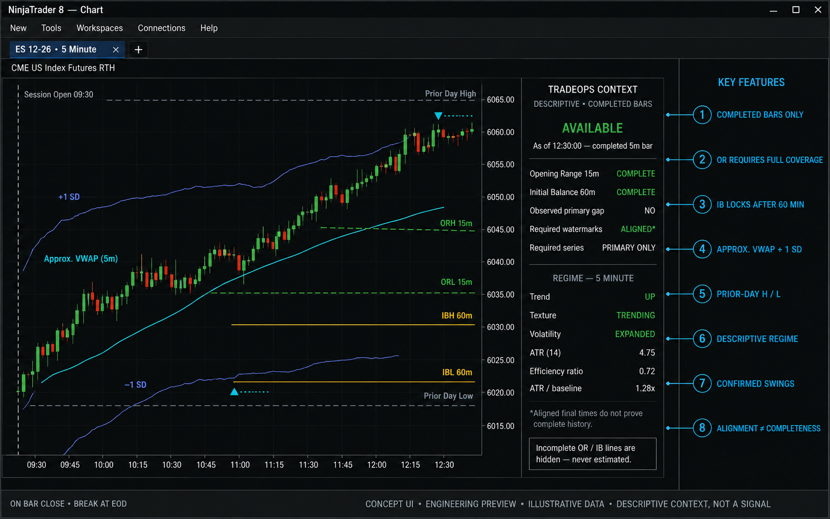Click the AVAILABLE status text

click(592, 128)
